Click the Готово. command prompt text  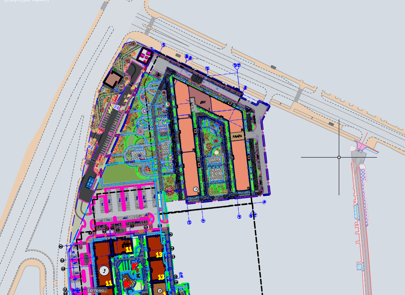point(97,290)
